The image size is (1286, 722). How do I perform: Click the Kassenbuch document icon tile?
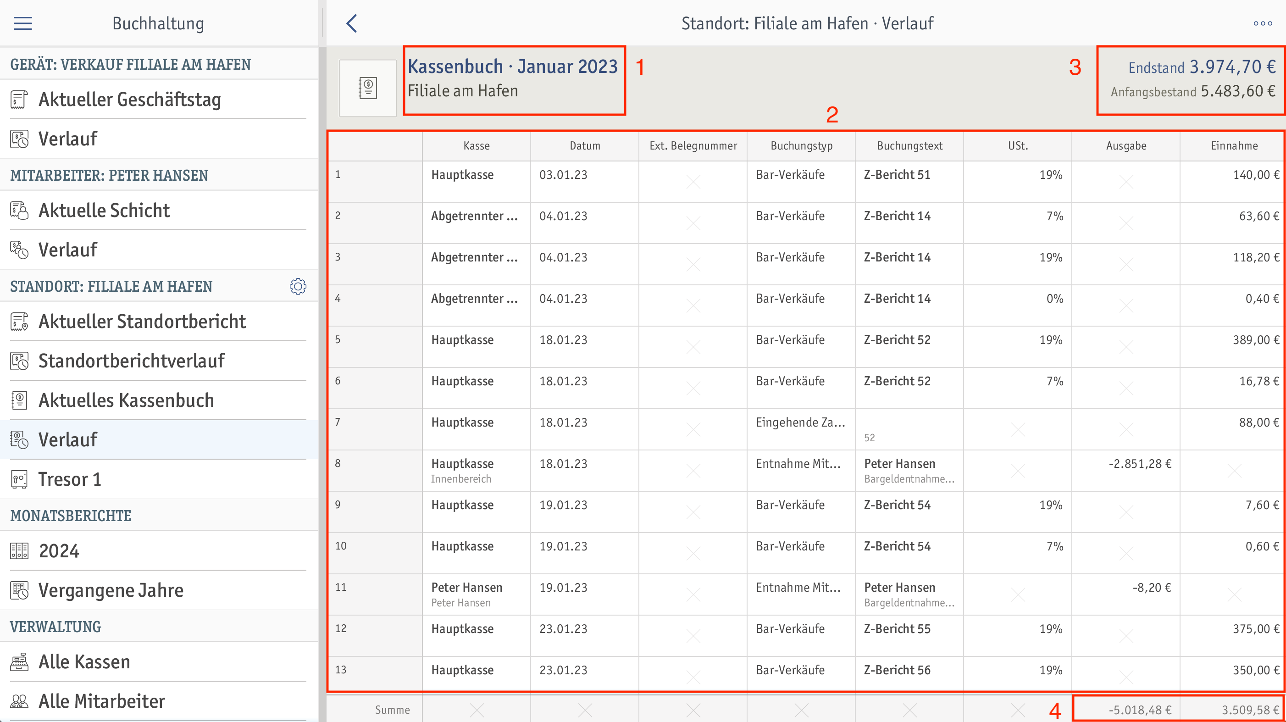click(x=368, y=89)
